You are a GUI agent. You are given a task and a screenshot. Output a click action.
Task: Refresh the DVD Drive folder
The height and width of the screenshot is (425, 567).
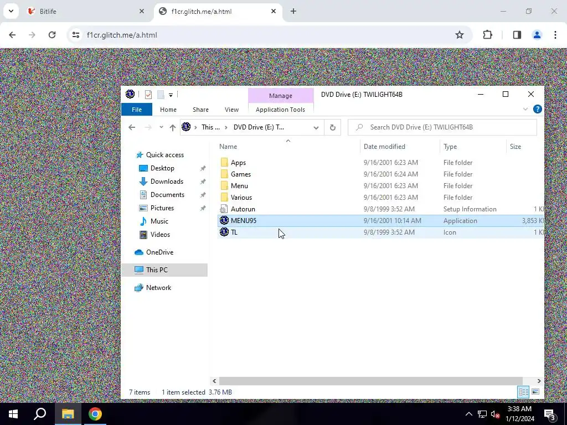[x=333, y=127]
